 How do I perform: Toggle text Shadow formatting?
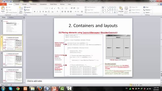(43, 12)
